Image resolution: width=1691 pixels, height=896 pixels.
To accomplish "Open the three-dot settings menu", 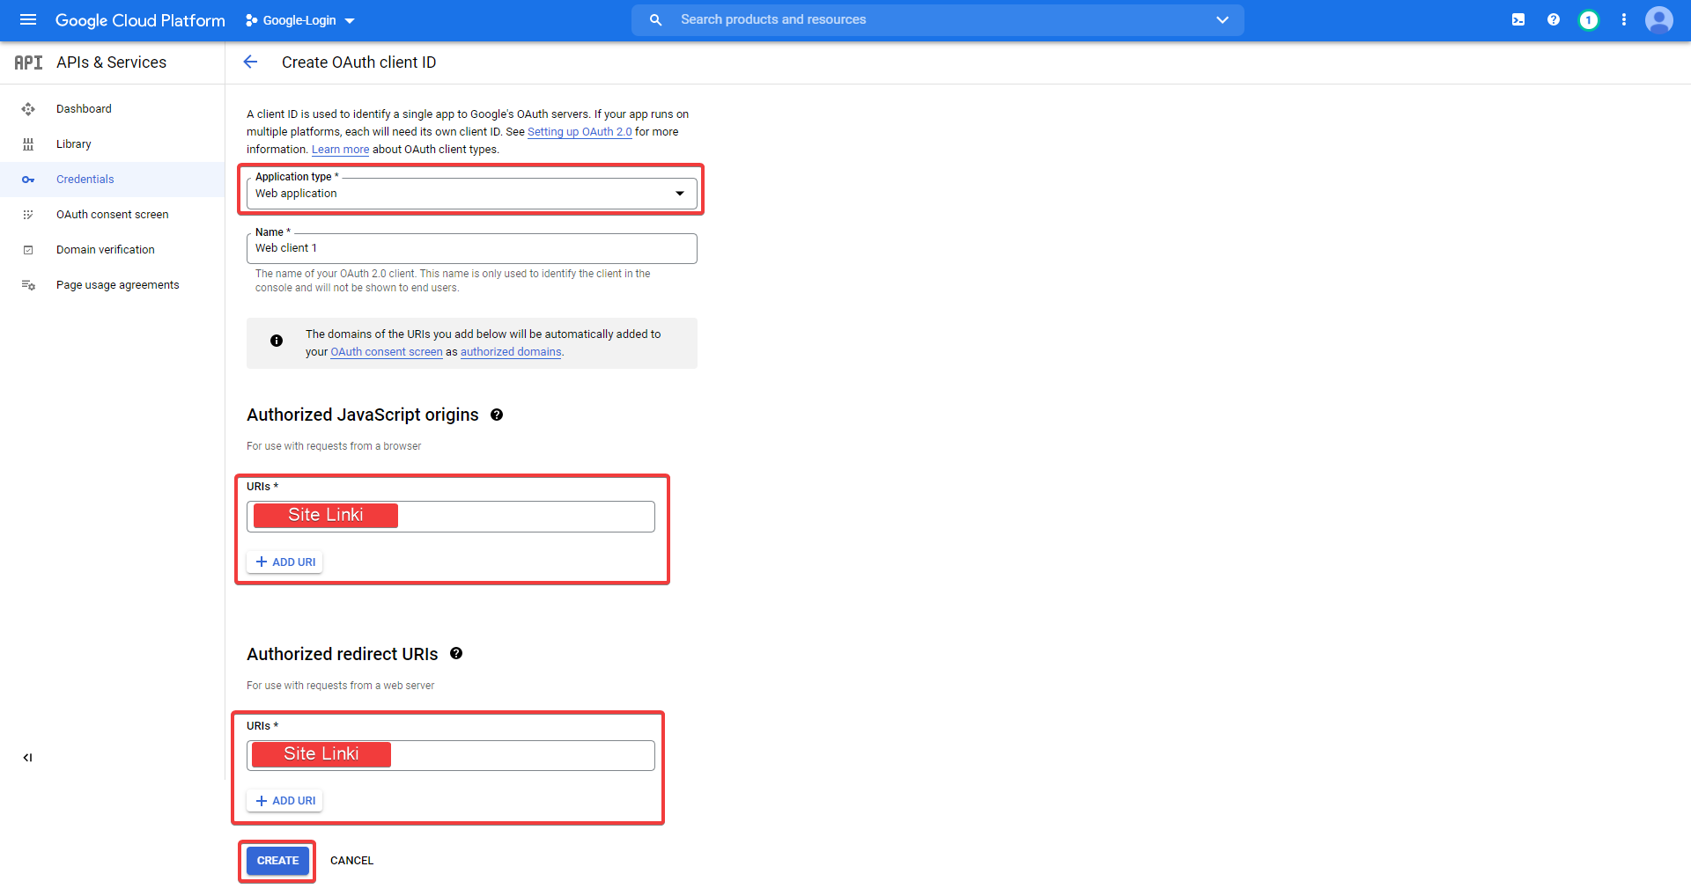I will (1624, 19).
